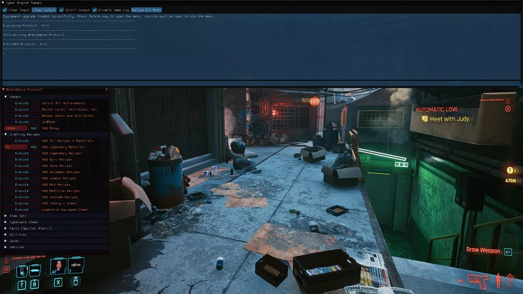This screenshot has width=523, height=294.
Task: Collapse the Cyber Engine Tweaks window triangle
Action: 3,3
